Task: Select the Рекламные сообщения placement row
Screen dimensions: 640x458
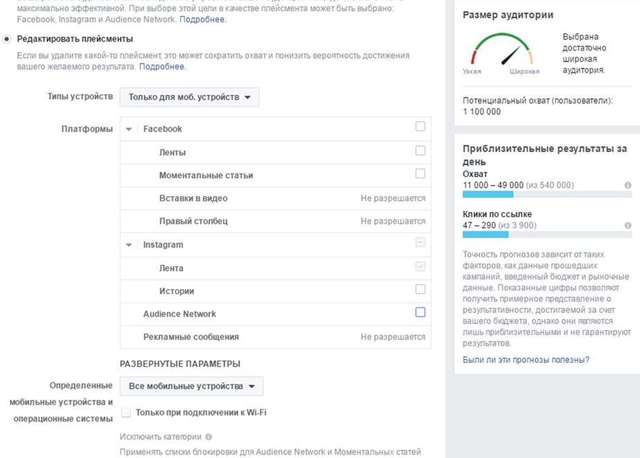Action: pyautogui.click(x=191, y=337)
